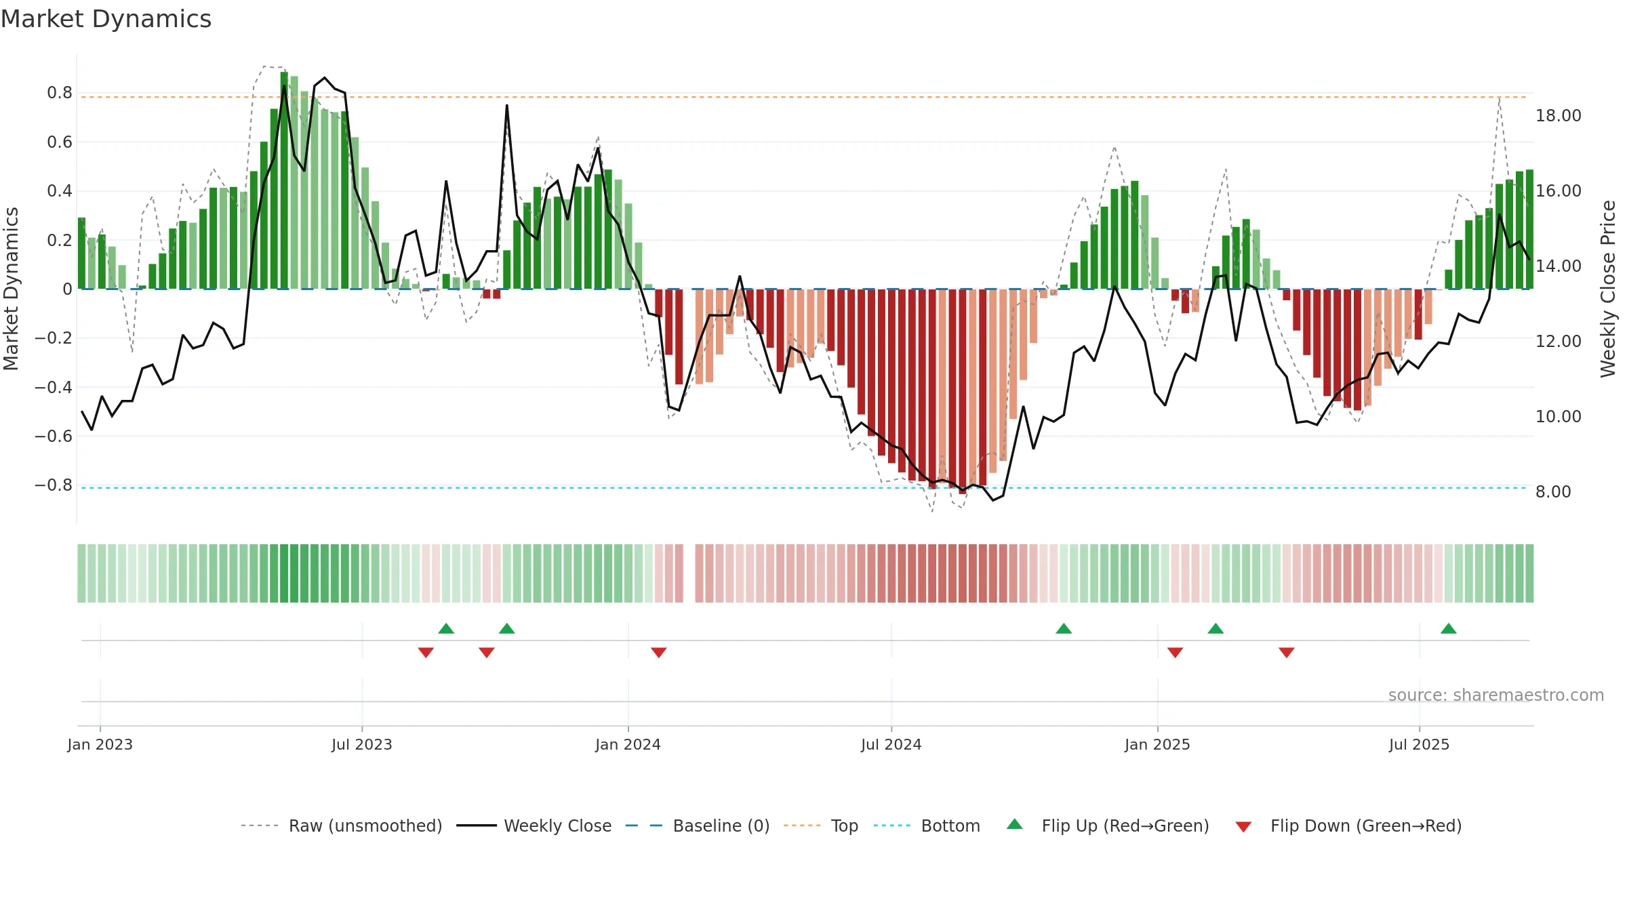
Task: Click the vertical Market Dynamics axis title
Action: tap(11, 289)
